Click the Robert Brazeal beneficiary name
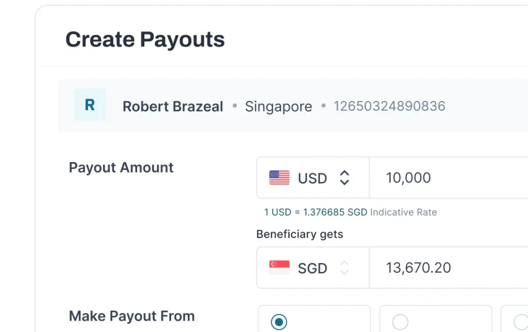The width and height of the screenshot is (528, 332). (173, 107)
